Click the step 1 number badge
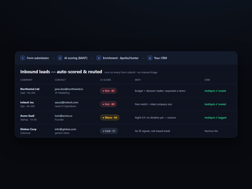This screenshot has height=189, width=252. pyautogui.click(x=22, y=58)
